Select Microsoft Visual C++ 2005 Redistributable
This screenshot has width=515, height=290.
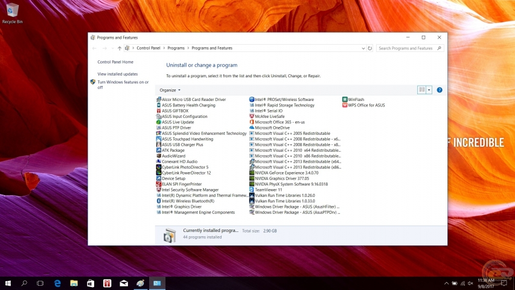[290, 133]
